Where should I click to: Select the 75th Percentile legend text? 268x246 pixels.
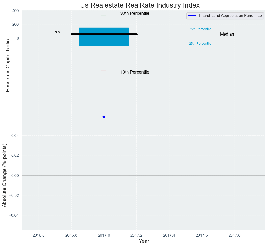(200, 29)
